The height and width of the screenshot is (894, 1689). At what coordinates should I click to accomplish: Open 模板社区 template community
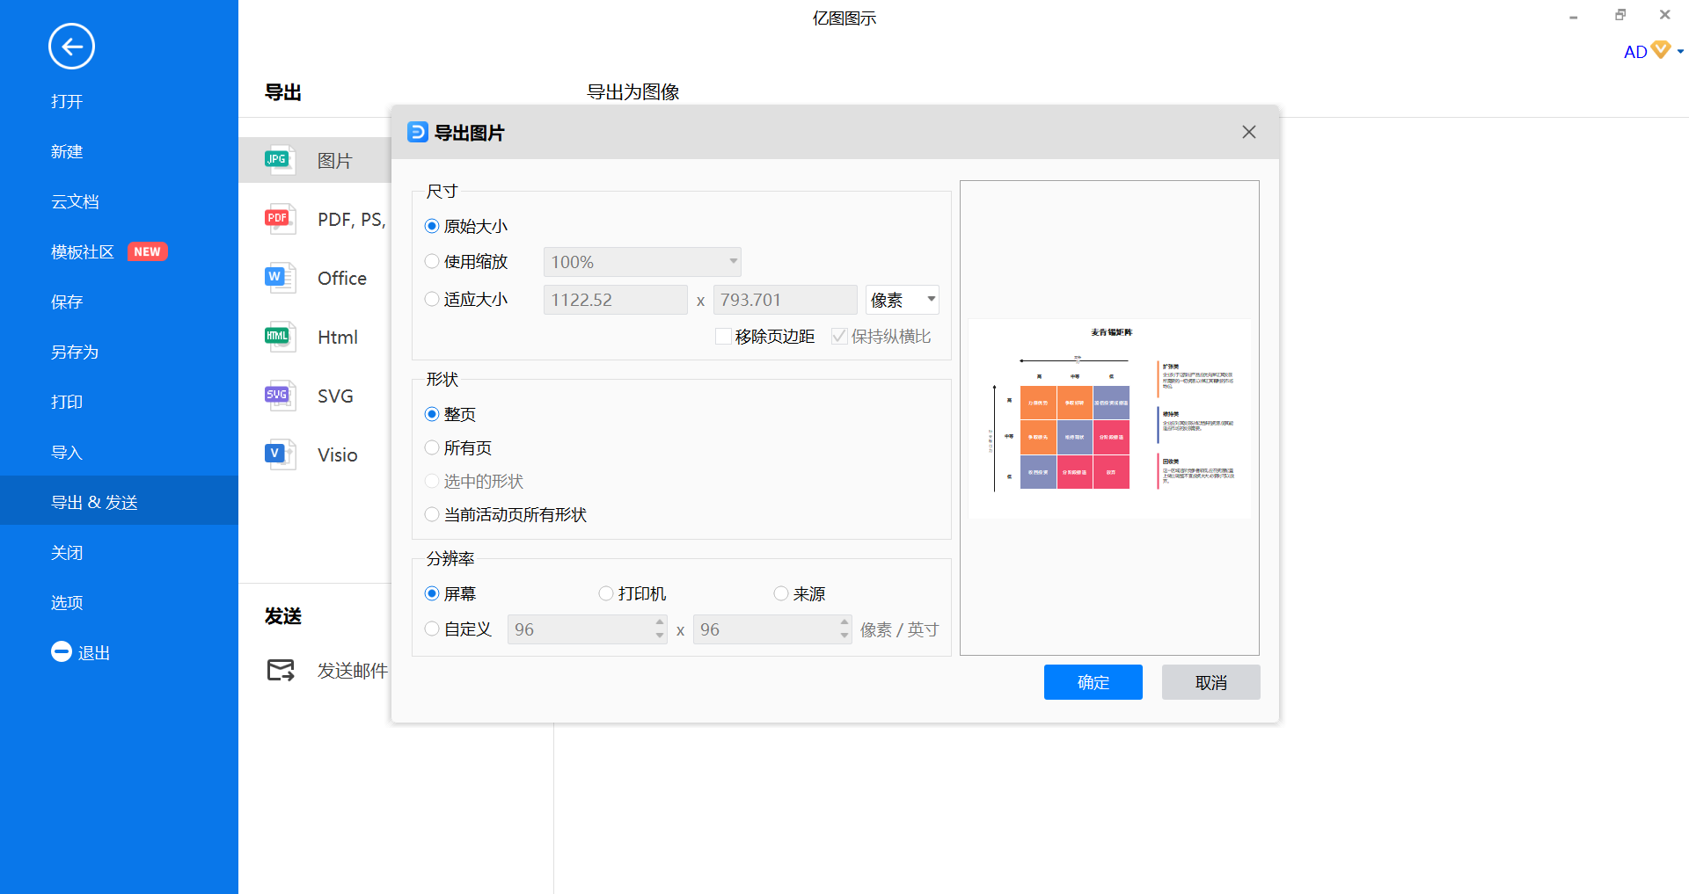tap(83, 251)
